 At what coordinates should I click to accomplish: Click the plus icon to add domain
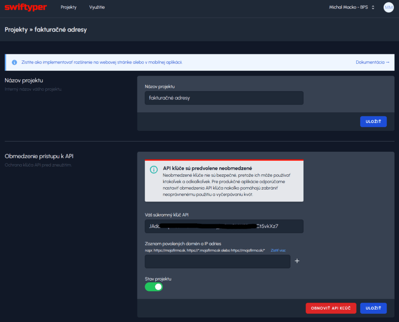coord(297,261)
